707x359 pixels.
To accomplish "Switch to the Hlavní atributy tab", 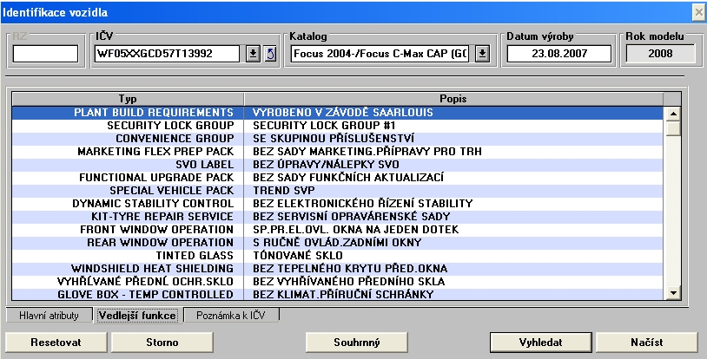I will click(x=49, y=316).
